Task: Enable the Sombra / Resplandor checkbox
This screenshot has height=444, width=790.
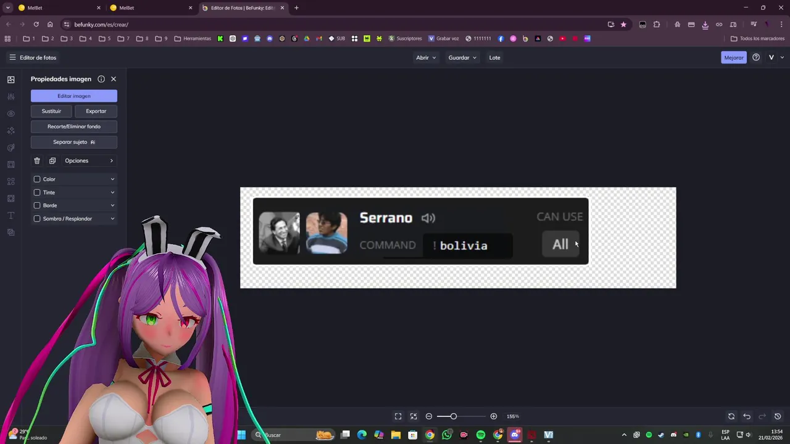Action: 37,218
